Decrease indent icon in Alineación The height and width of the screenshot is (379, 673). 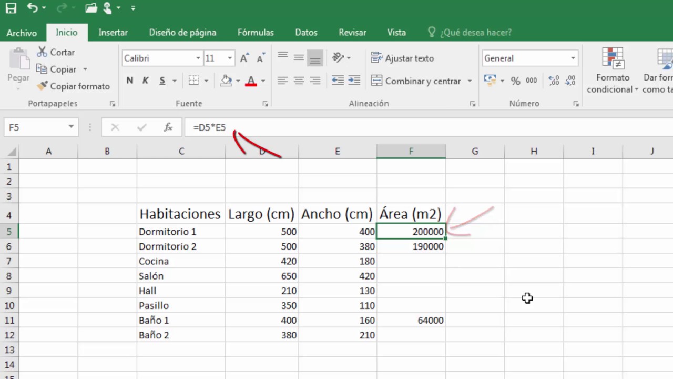pyautogui.click(x=338, y=81)
